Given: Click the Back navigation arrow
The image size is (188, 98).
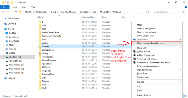Looking at the screenshot, I should click(3, 12).
